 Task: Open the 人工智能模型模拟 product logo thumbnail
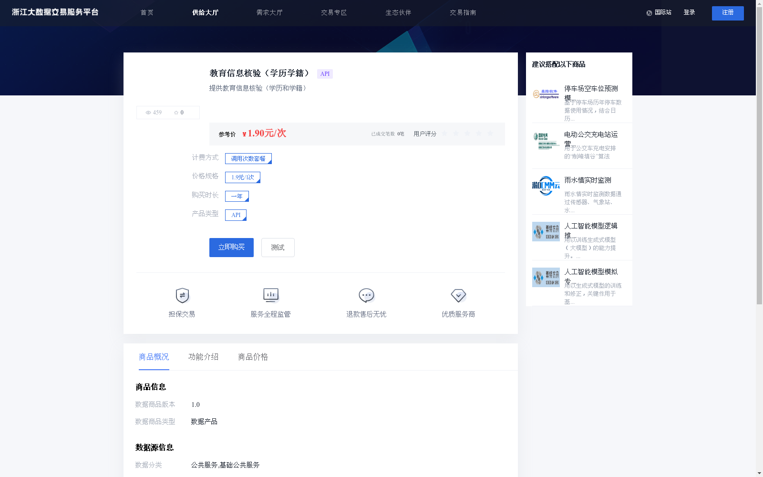(546, 277)
